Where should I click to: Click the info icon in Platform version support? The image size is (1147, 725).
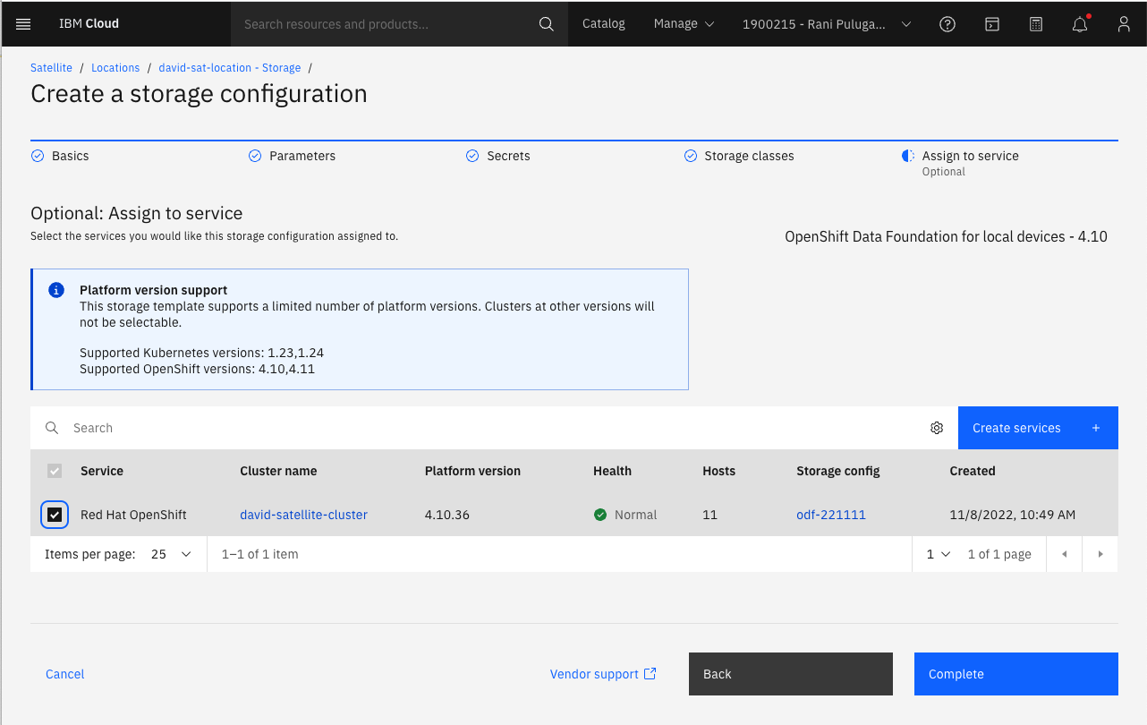[56, 290]
